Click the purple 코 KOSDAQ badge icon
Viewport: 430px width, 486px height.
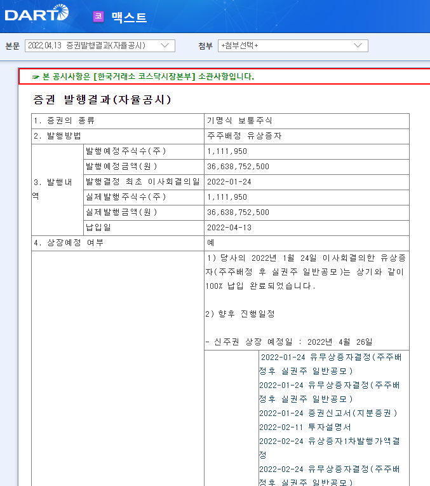click(98, 16)
